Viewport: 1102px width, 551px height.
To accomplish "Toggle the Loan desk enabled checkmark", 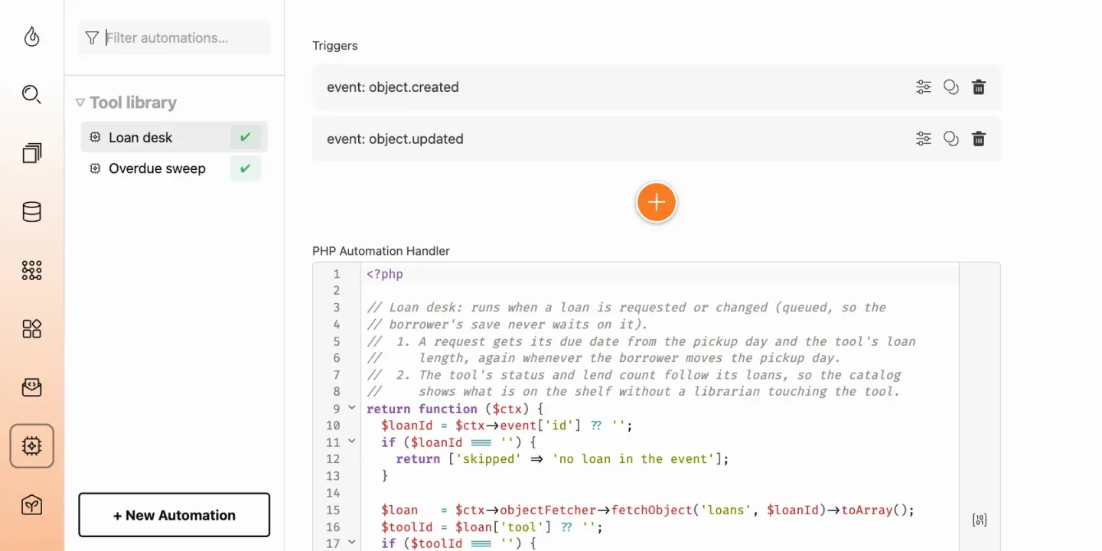I will (246, 138).
